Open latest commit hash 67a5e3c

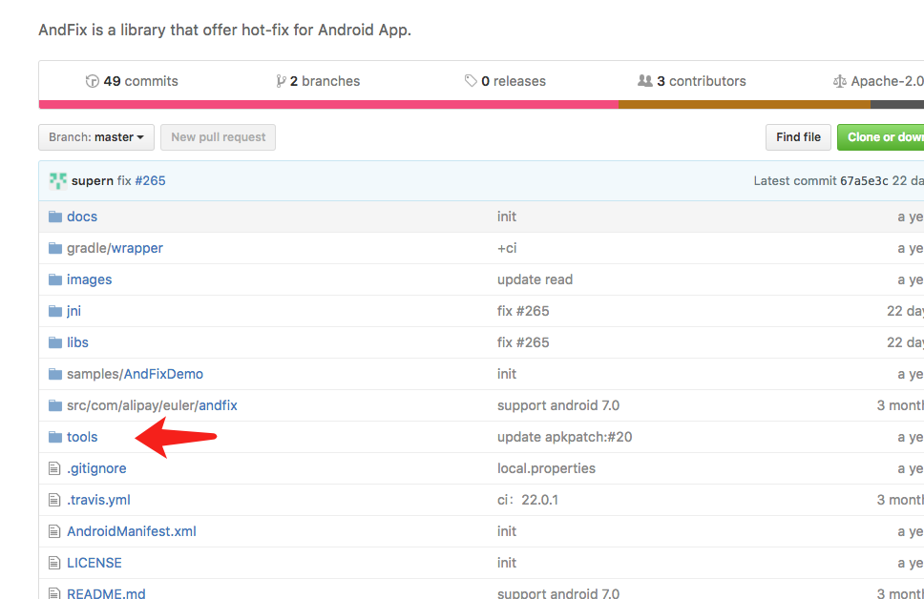pyautogui.click(x=864, y=180)
